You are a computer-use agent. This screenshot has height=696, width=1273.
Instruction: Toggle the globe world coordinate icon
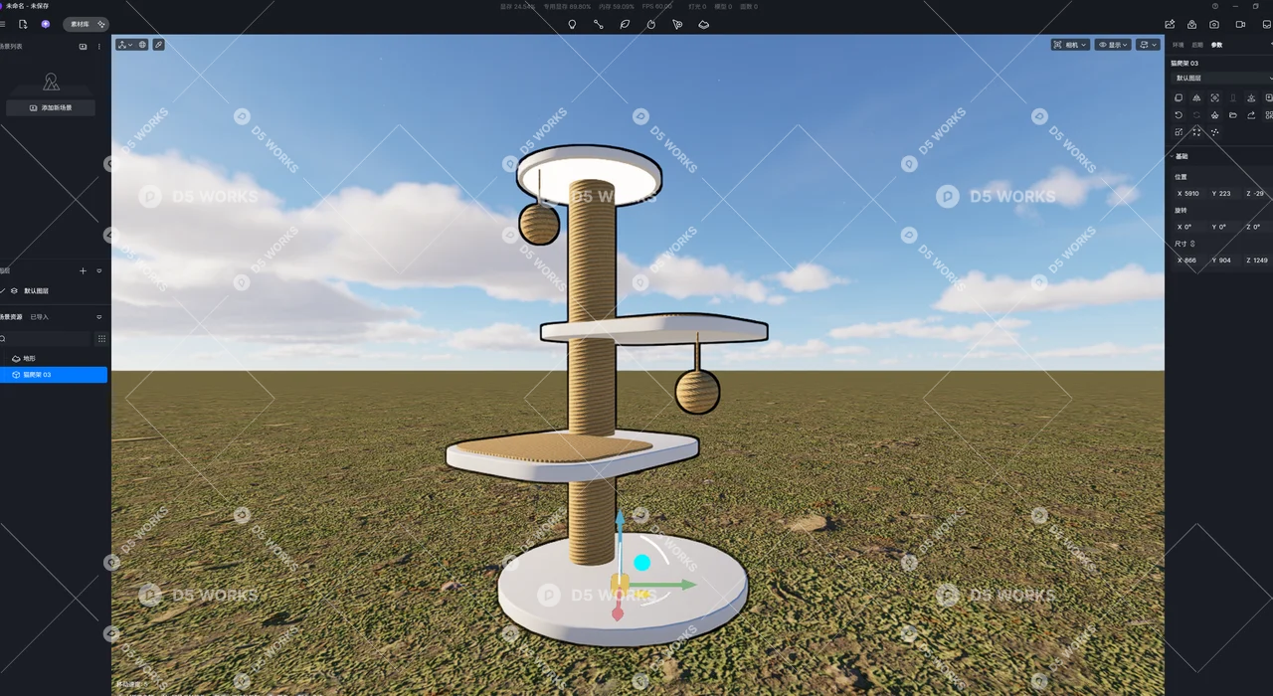pos(142,45)
